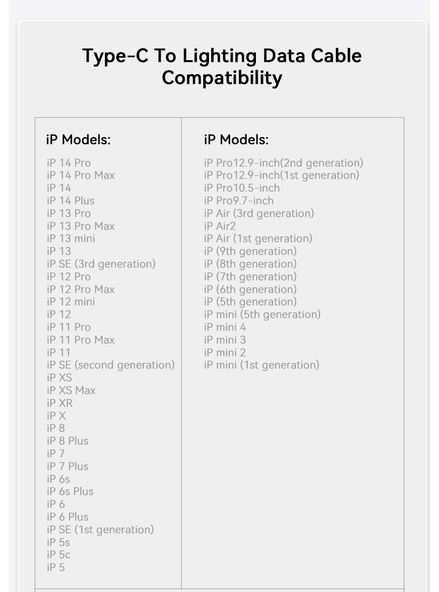The height and width of the screenshot is (592, 439).
Task: Select iP SE (3rd generation) entry
Action: pos(101,264)
